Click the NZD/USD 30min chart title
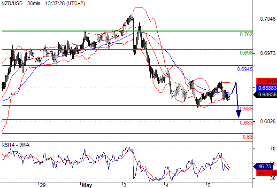This screenshot has height=188, width=277. tap(43, 3)
